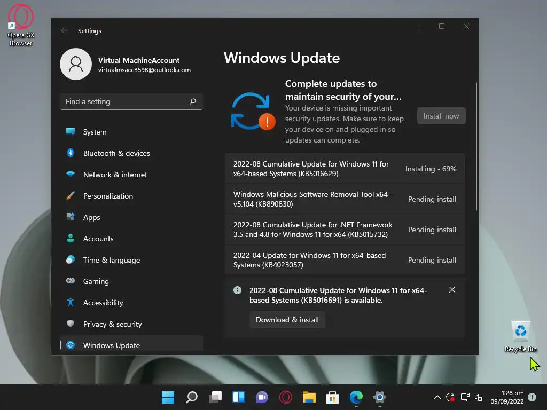Open Microsoft Edge from the taskbar

(356, 397)
